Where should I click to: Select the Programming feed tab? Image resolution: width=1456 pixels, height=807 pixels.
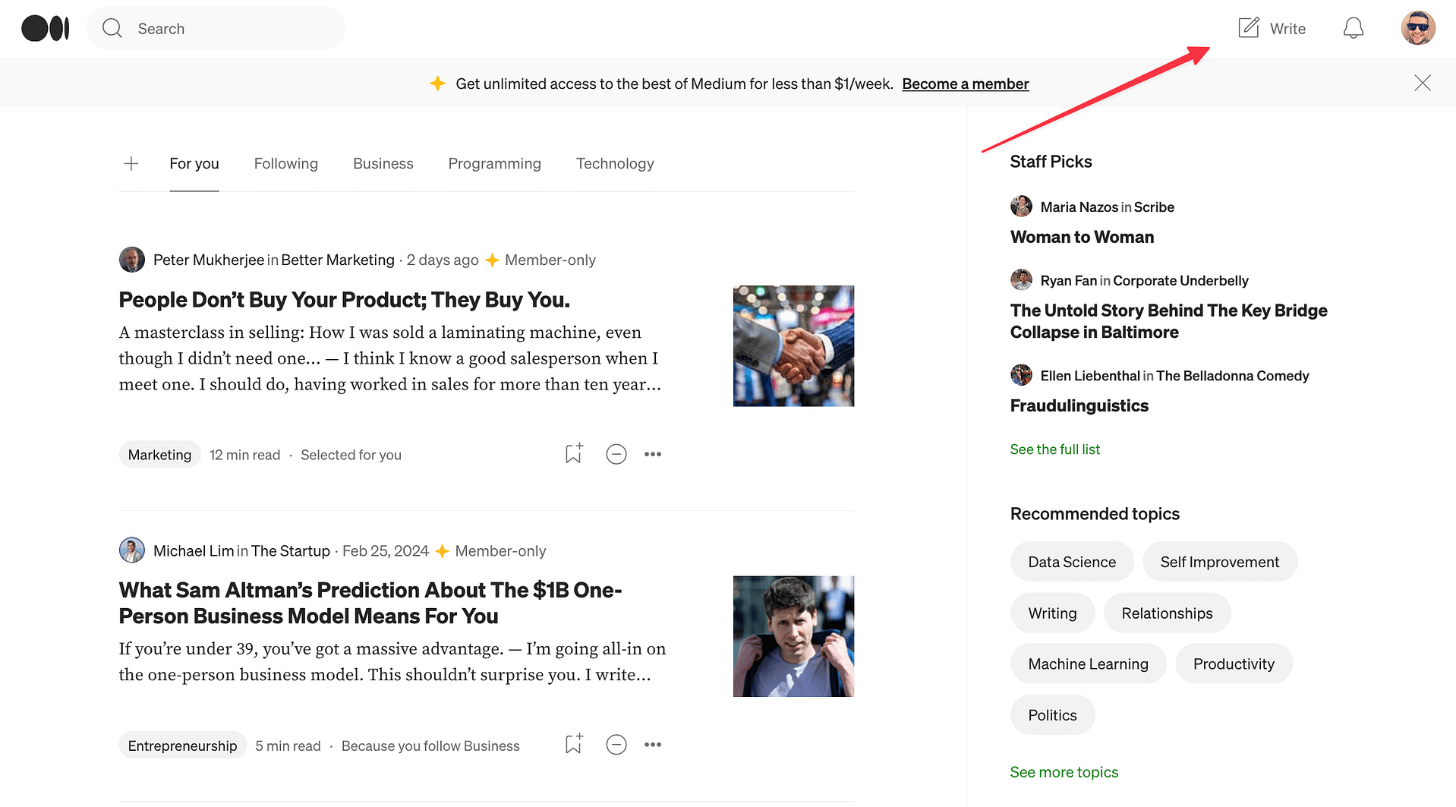pyautogui.click(x=494, y=163)
